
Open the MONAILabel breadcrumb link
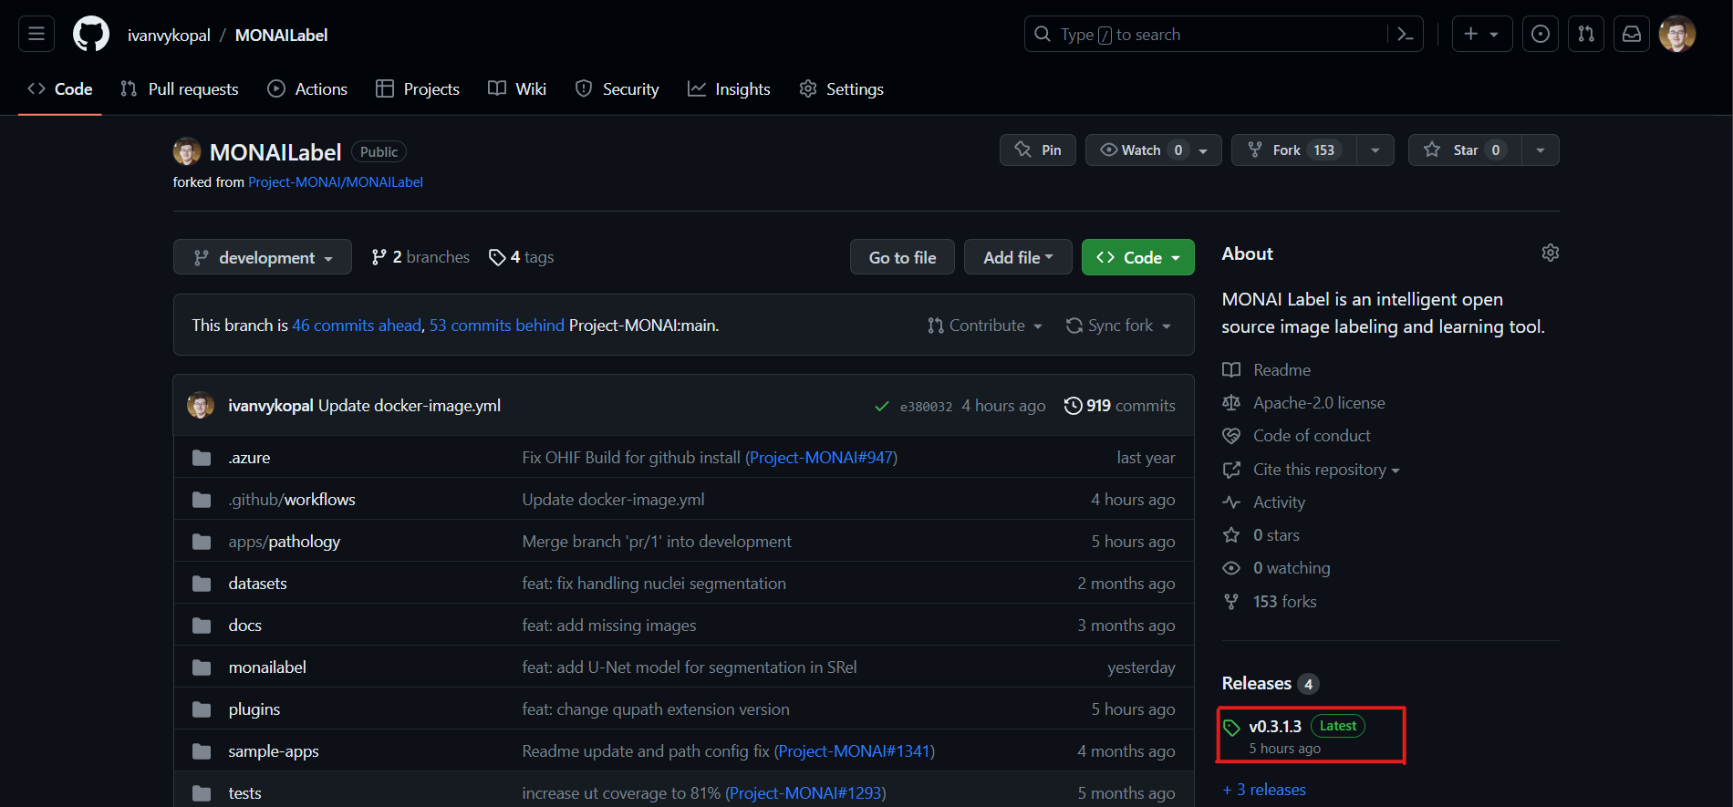281,35
